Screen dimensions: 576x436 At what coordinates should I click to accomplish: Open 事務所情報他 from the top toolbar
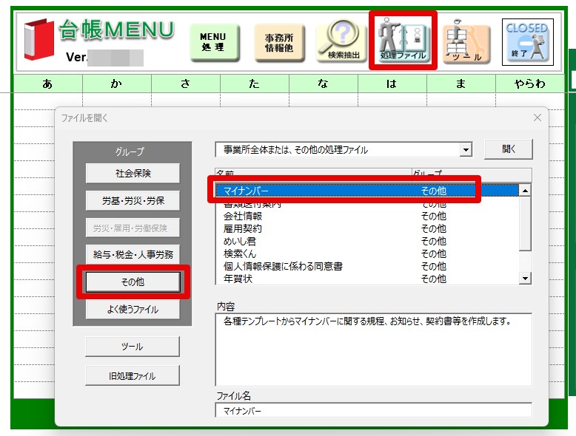click(x=279, y=42)
